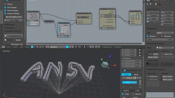Image resolution: width=175 pixels, height=98 pixels.
Task: Enable Deactivation checkbox in Rigid Body Dynamics
Action: [x=148, y=76]
